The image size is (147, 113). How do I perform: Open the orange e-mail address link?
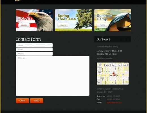click(x=114, y=103)
